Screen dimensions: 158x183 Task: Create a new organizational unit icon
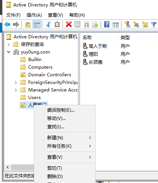click(145, 24)
